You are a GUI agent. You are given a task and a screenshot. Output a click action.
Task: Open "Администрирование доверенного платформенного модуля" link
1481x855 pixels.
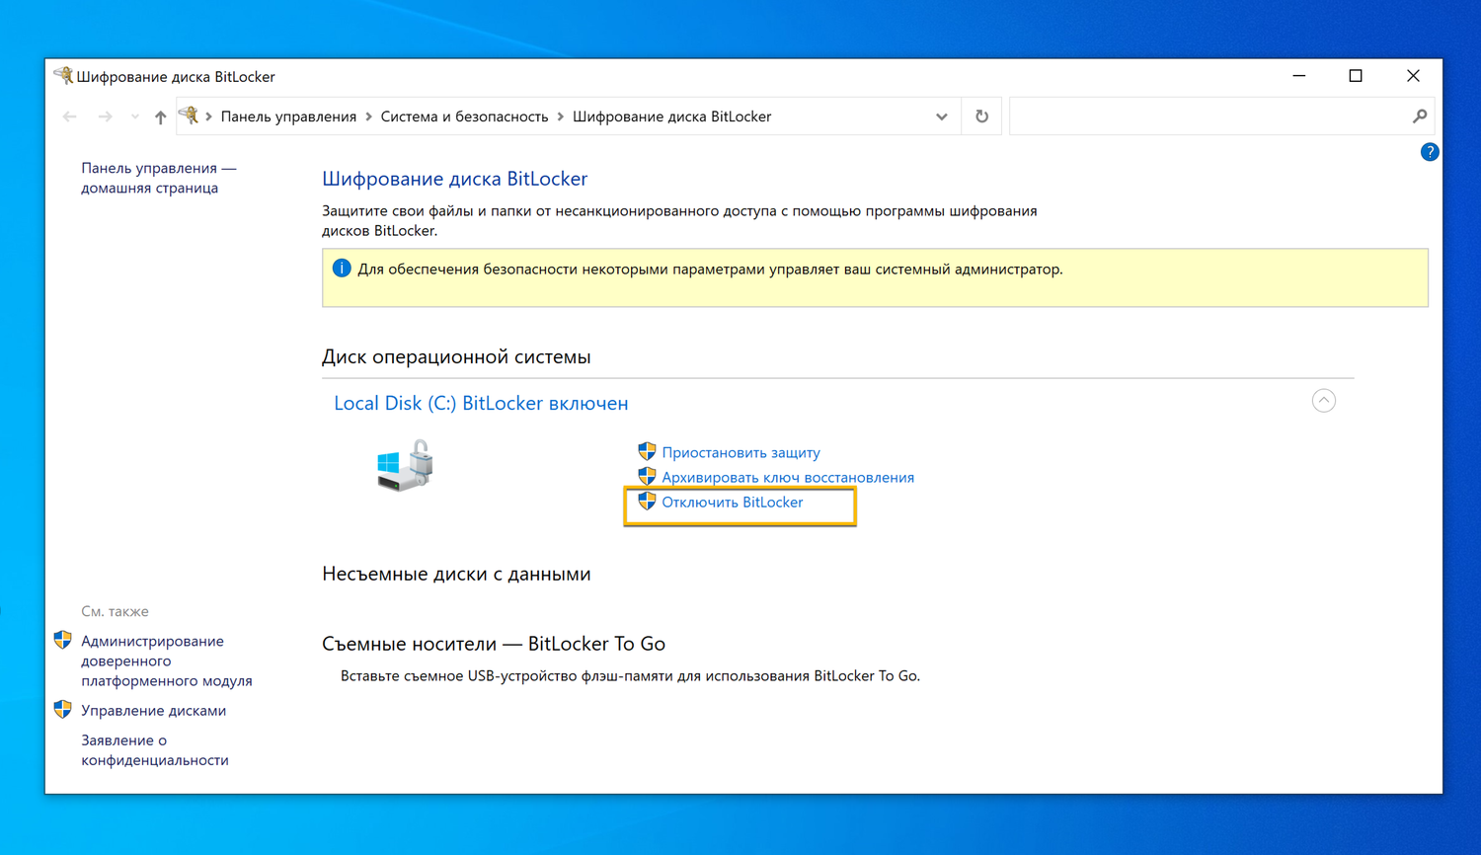coord(167,661)
